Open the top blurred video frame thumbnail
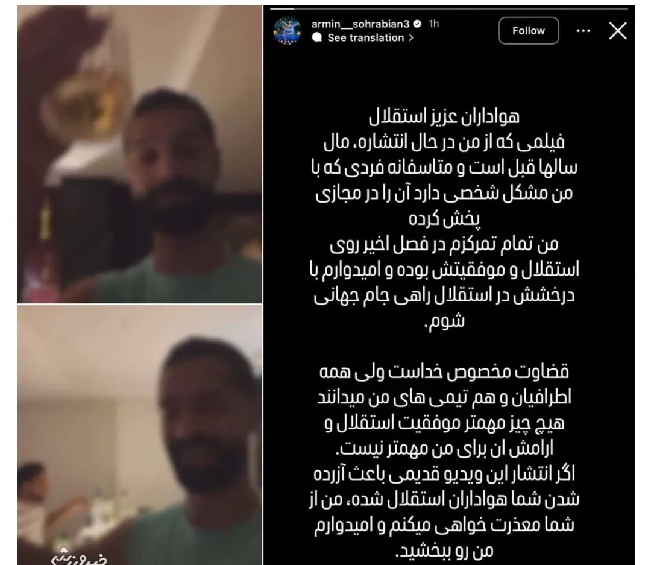This screenshot has height=565, width=651. pyautogui.click(x=139, y=154)
